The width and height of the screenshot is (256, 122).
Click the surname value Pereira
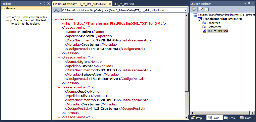[87, 36]
